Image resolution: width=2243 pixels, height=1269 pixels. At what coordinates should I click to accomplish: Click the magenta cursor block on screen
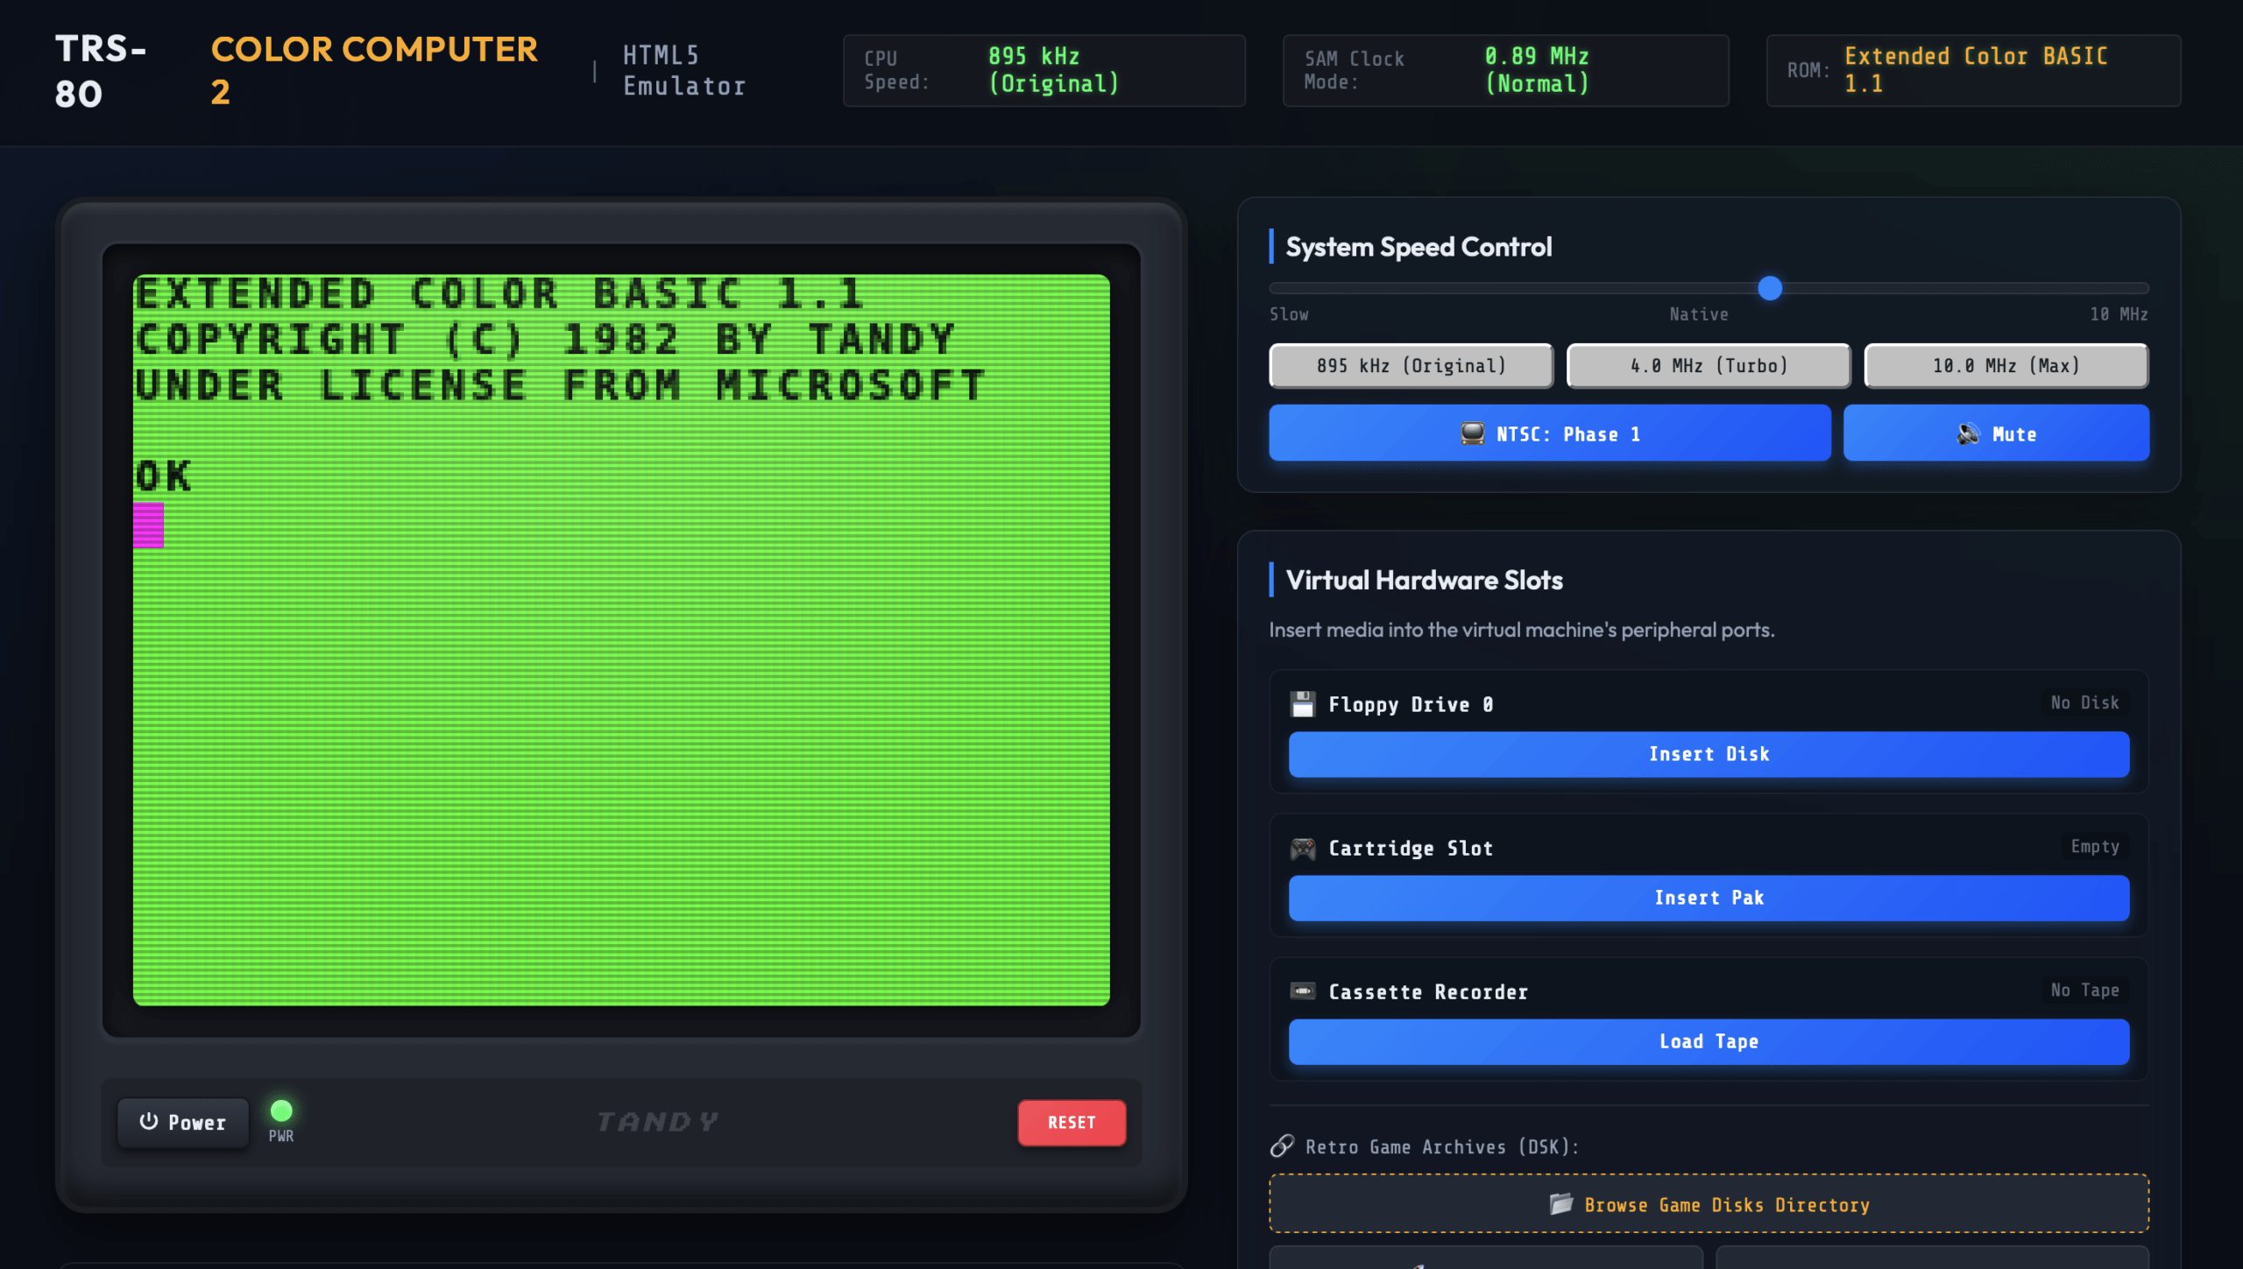click(148, 525)
